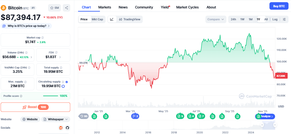Toggle chart to Mkt Cap view
Image resolution: width=291 pixels, height=134 pixels.
[x=97, y=19]
